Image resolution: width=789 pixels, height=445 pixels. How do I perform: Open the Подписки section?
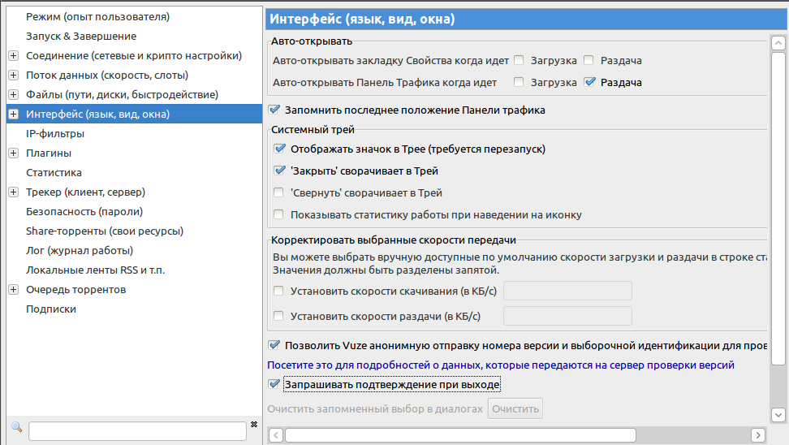(x=51, y=309)
